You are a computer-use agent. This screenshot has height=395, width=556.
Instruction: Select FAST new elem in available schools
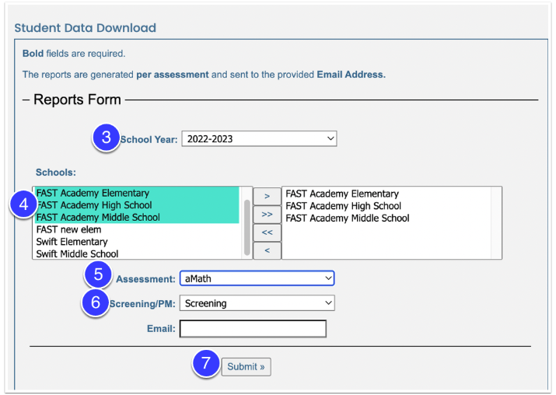pyautogui.click(x=68, y=230)
